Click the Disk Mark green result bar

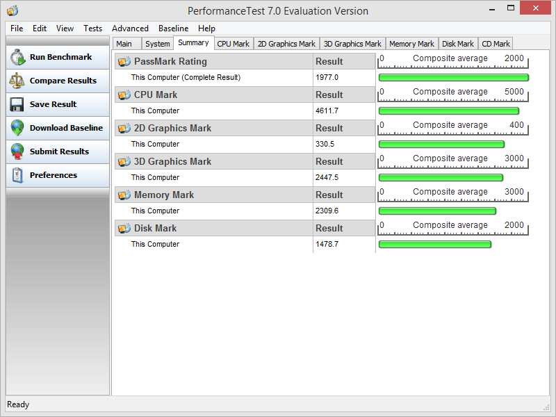(x=435, y=244)
